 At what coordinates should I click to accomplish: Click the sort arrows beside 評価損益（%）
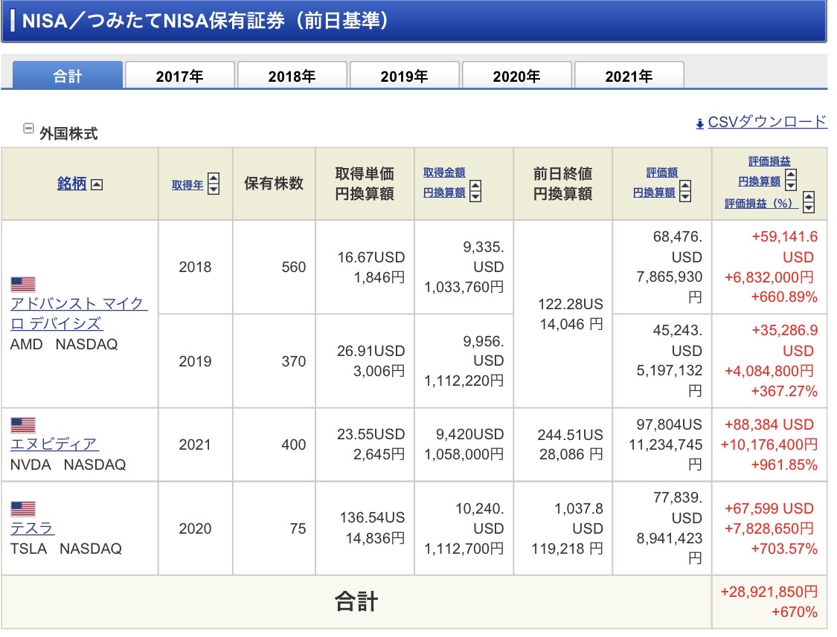[809, 203]
